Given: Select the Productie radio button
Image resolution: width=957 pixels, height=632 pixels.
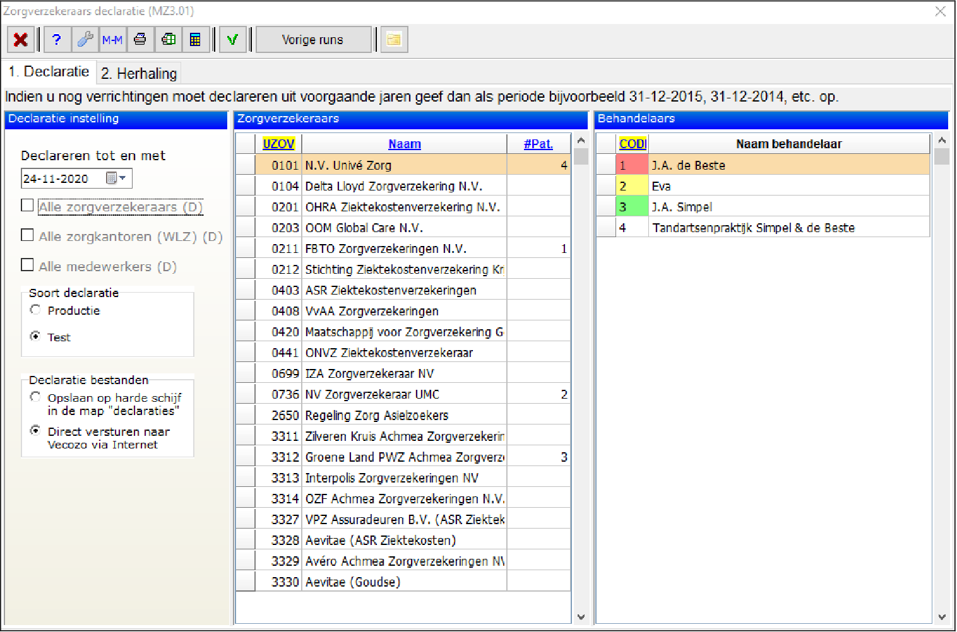Looking at the screenshot, I should [x=35, y=310].
